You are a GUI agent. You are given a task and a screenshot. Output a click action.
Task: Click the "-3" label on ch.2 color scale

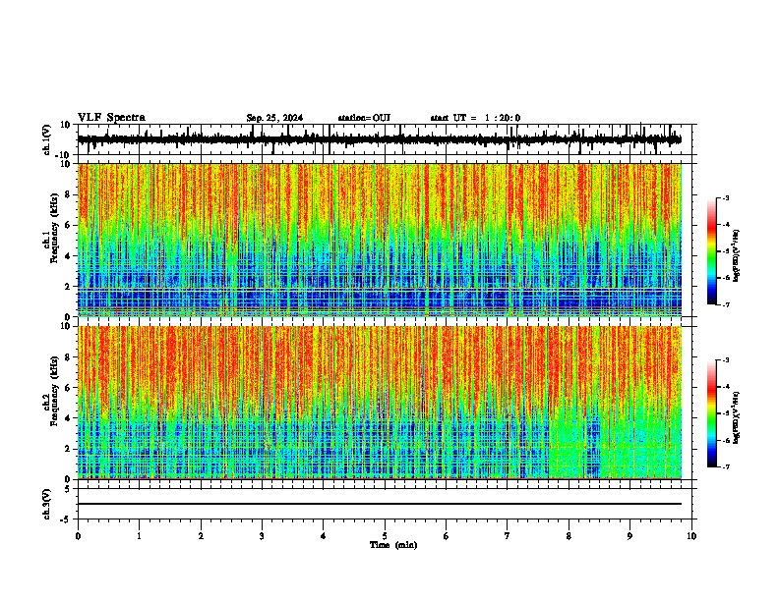click(725, 360)
